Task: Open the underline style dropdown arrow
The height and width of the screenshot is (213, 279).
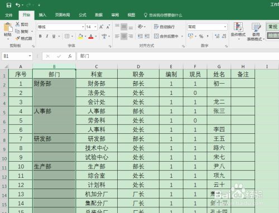Action: (59, 36)
